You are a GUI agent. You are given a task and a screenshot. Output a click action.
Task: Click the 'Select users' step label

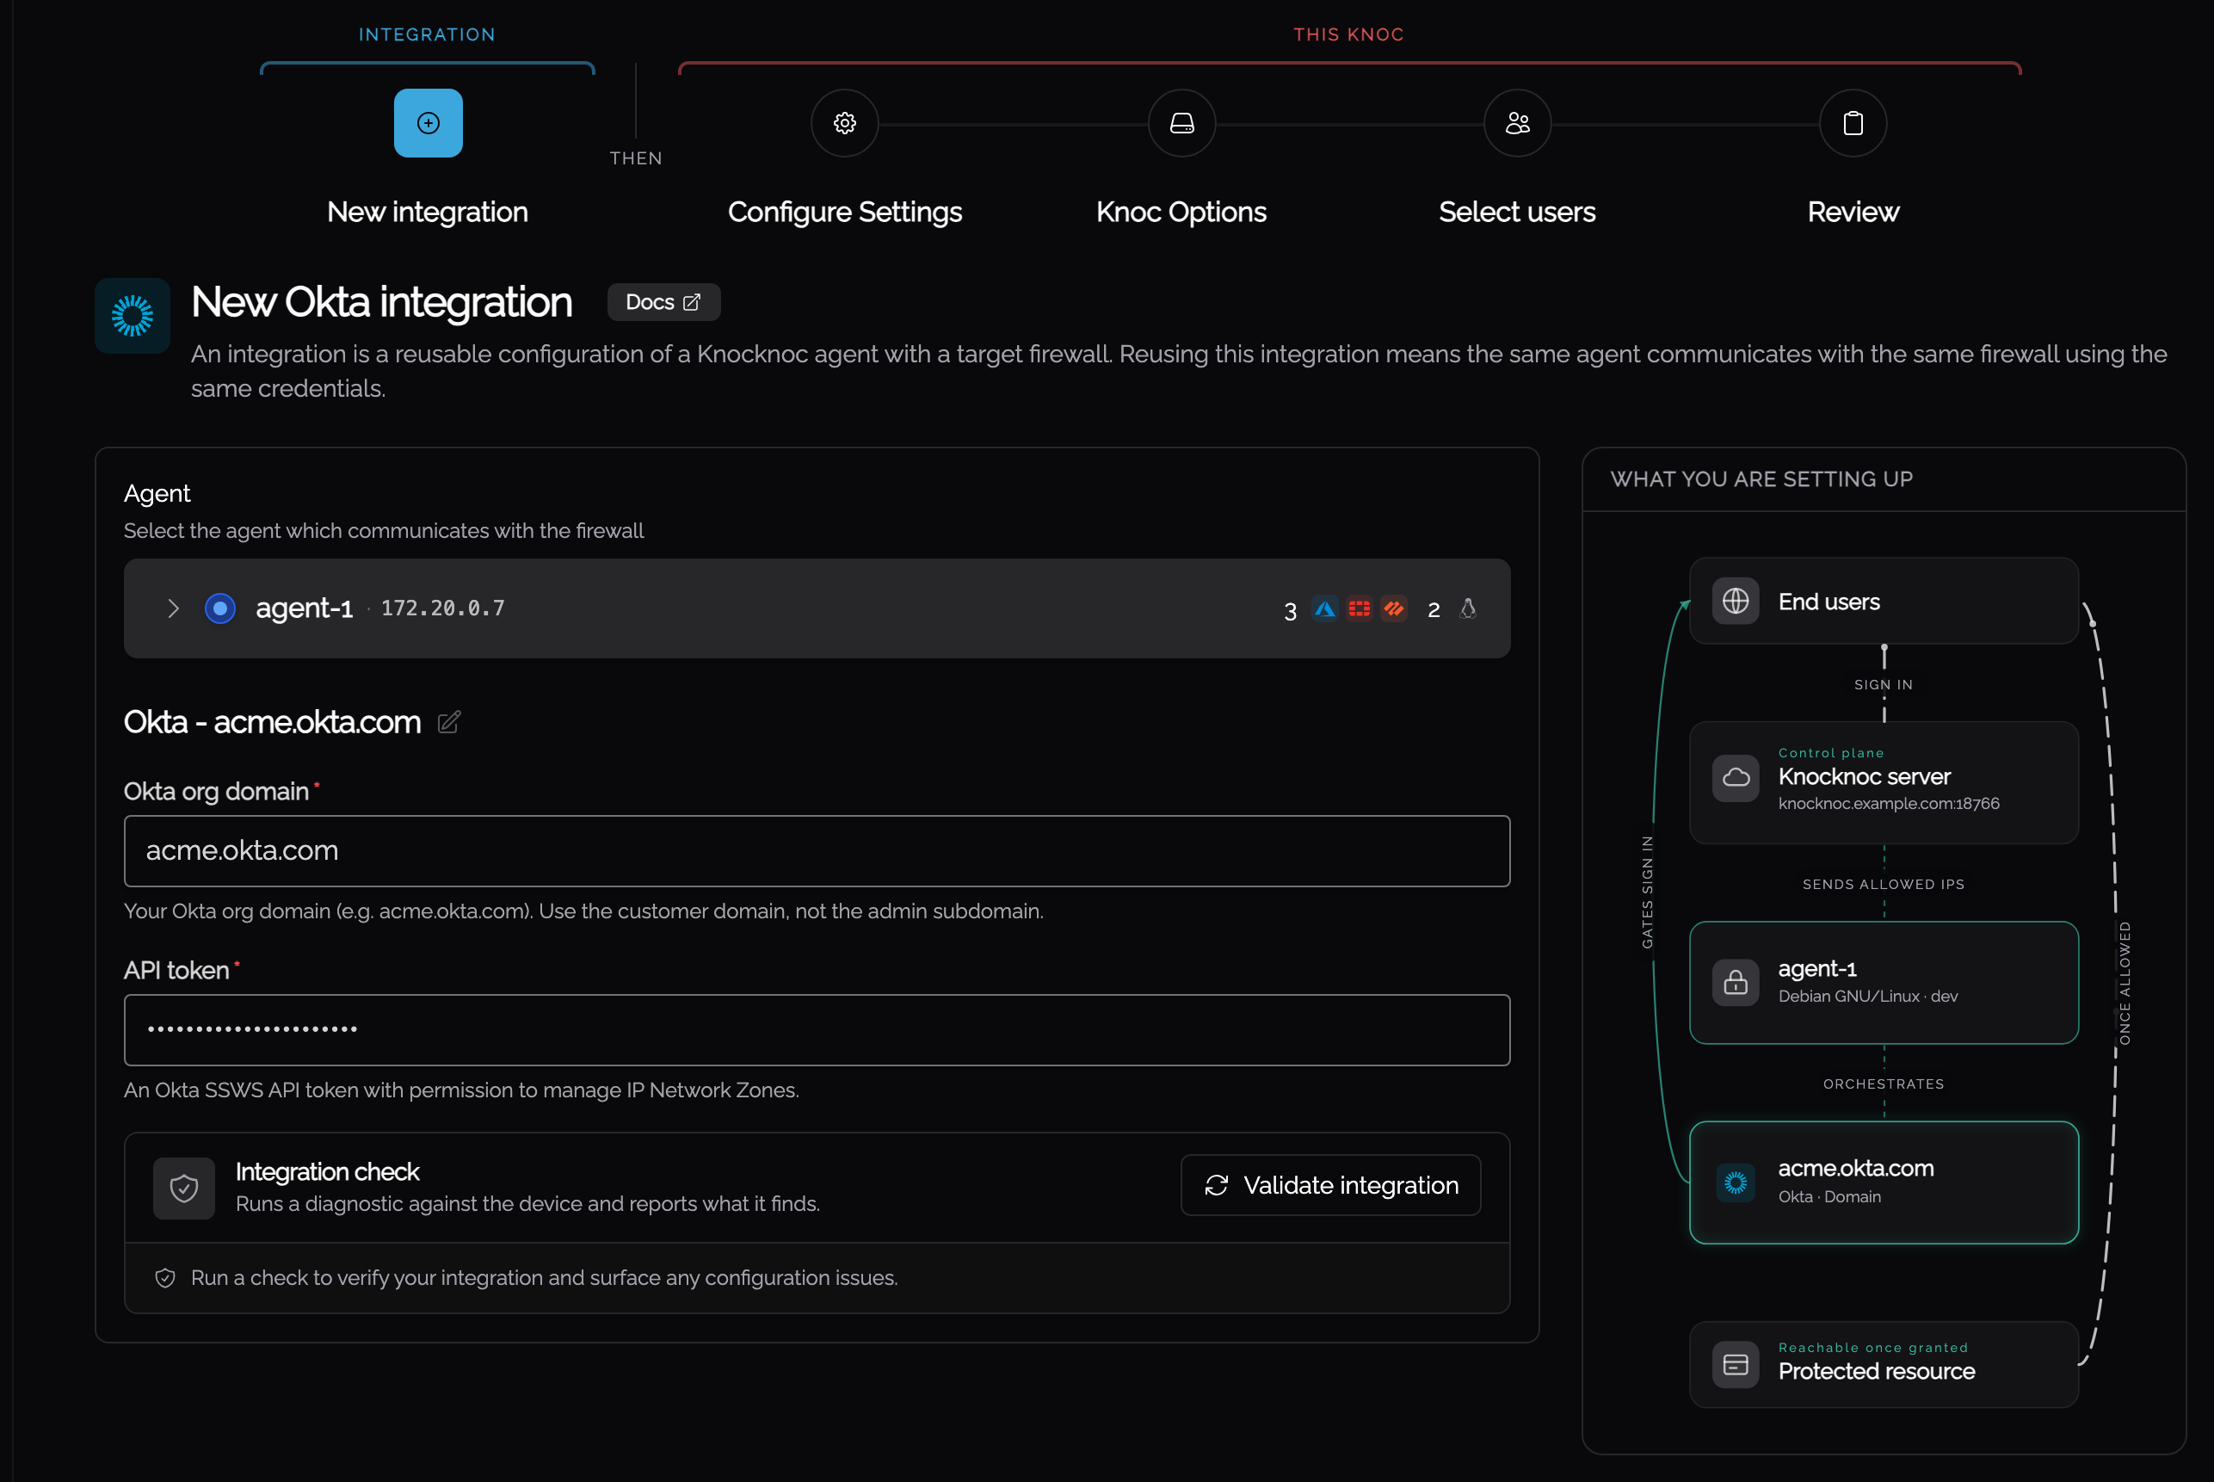(1518, 212)
